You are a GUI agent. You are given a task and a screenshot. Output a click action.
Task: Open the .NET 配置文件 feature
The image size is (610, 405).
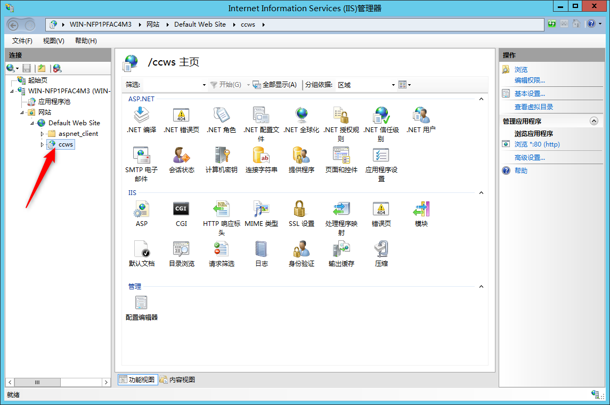[x=261, y=125]
